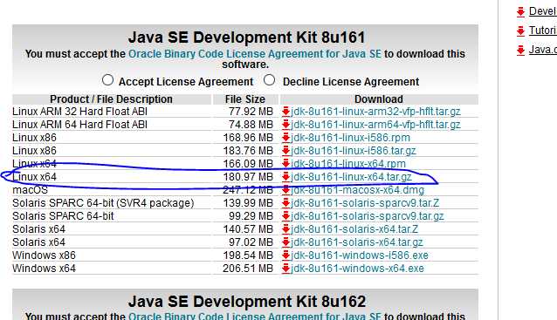The image size is (557, 320).
Task: Download jdk-8u161-linux-i586.tar.gz link
Action: click(353, 151)
